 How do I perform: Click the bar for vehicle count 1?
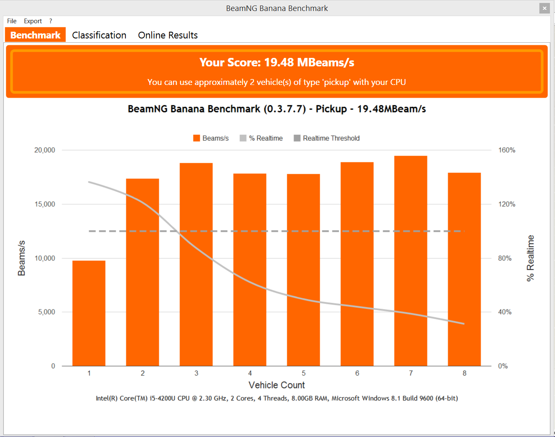point(89,313)
